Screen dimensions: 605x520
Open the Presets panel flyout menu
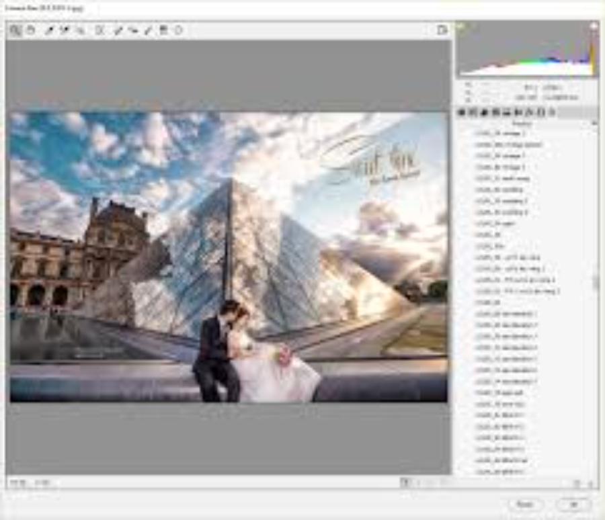coord(594,124)
